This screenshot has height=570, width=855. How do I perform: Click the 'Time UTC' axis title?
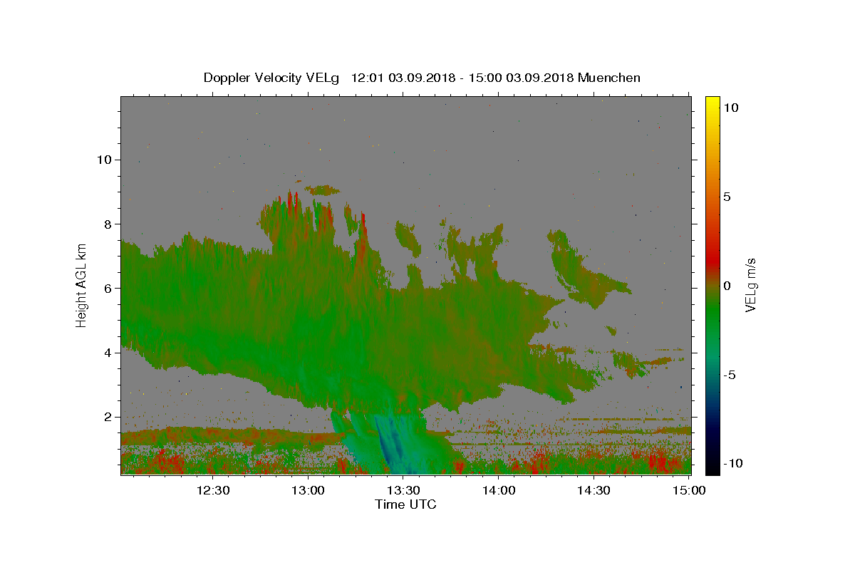click(x=405, y=504)
